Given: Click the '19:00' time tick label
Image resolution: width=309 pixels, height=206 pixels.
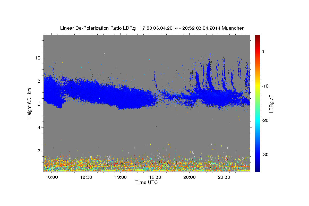Looking at the screenshot, I should [121, 177].
